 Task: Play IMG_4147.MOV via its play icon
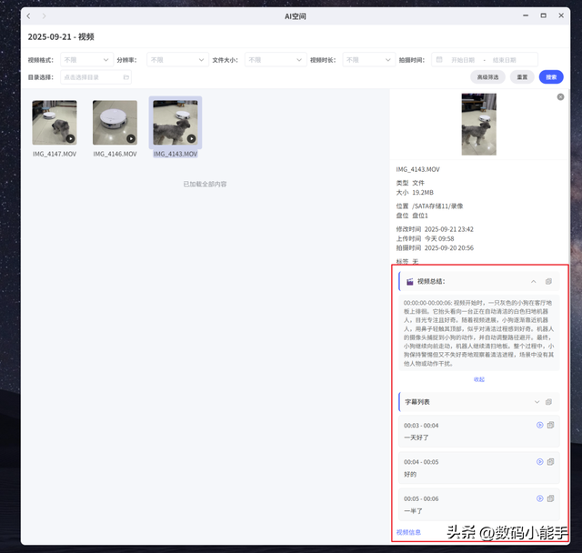pos(71,138)
